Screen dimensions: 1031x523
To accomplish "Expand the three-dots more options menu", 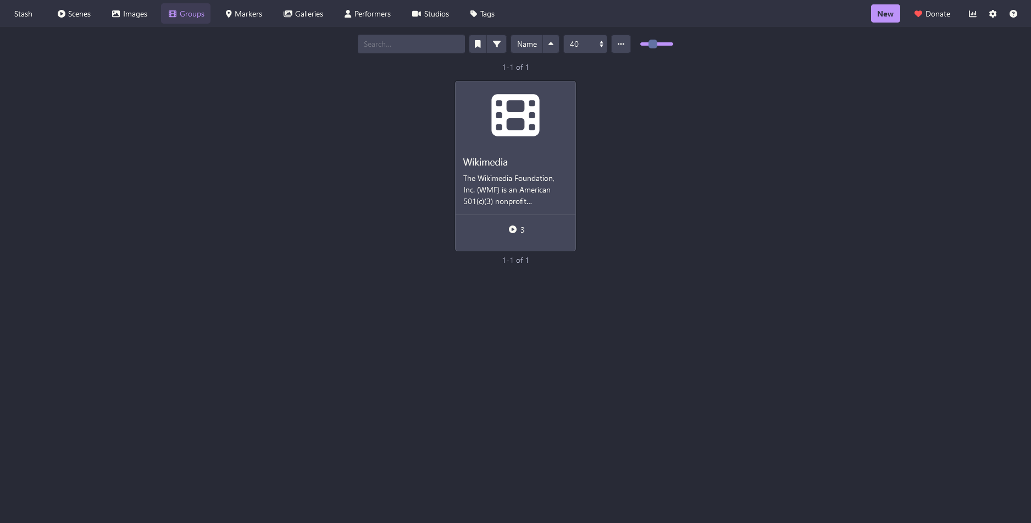I will (620, 44).
